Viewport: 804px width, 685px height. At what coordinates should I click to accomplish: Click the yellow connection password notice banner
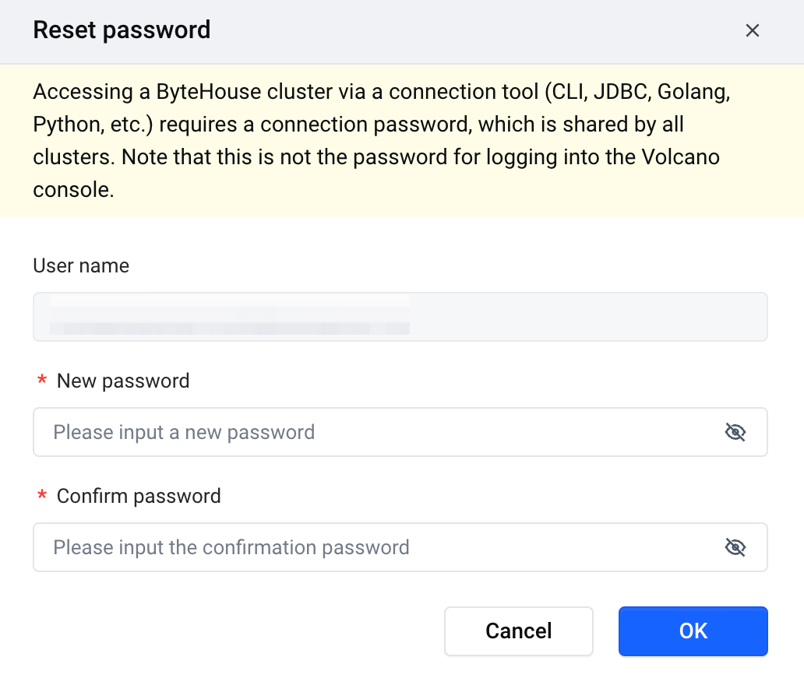coord(402,140)
